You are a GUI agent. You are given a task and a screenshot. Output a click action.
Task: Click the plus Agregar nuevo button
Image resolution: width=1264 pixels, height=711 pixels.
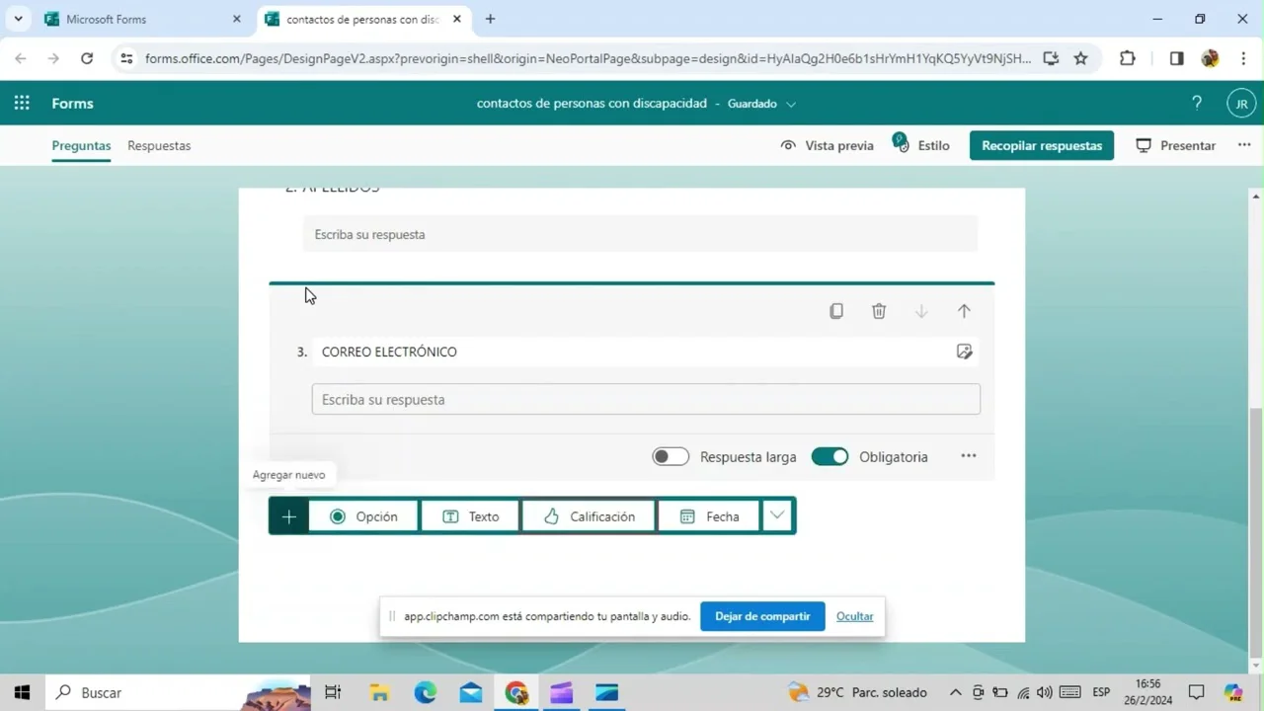tap(288, 516)
